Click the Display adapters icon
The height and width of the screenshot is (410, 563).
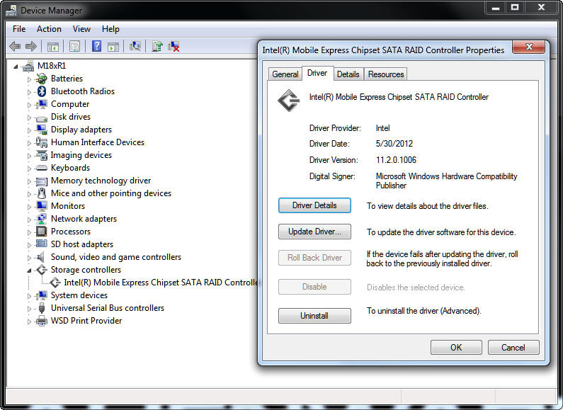[42, 130]
